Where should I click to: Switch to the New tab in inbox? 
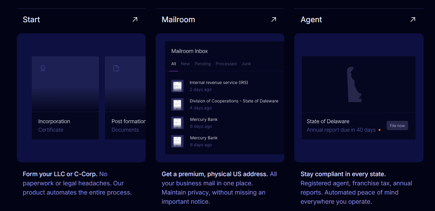(185, 64)
